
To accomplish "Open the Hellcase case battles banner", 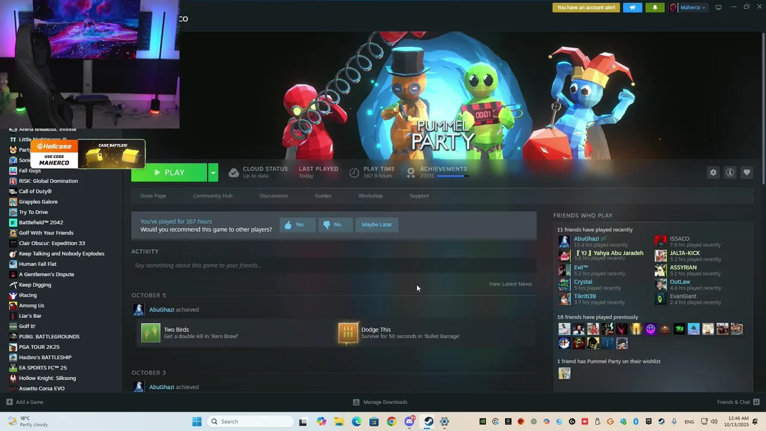I will [88, 154].
